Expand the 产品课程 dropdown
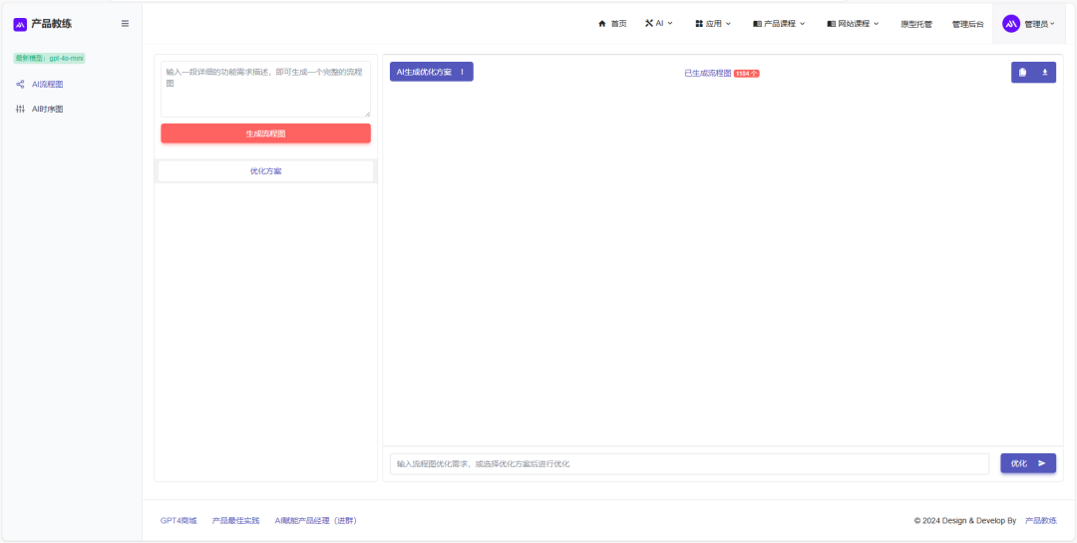Image resolution: width=1077 pixels, height=543 pixels. (x=779, y=23)
